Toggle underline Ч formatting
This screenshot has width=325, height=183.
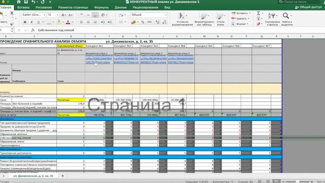[39, 22]
